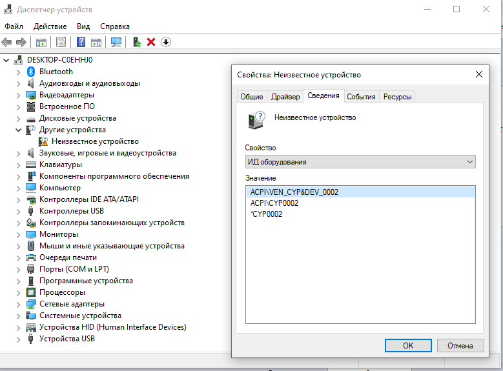Select value ACPI\CYP0002
Viewport: 503px width, 371px height.
pyautogui.click(x=274, y=203)
